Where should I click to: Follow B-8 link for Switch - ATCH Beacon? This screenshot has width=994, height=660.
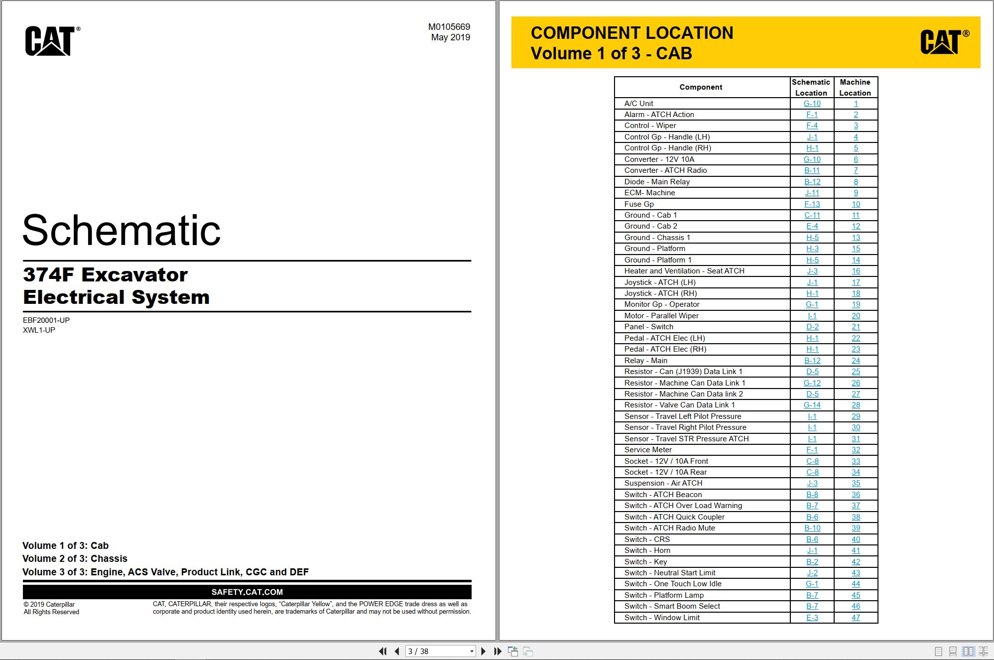point(812,495)
